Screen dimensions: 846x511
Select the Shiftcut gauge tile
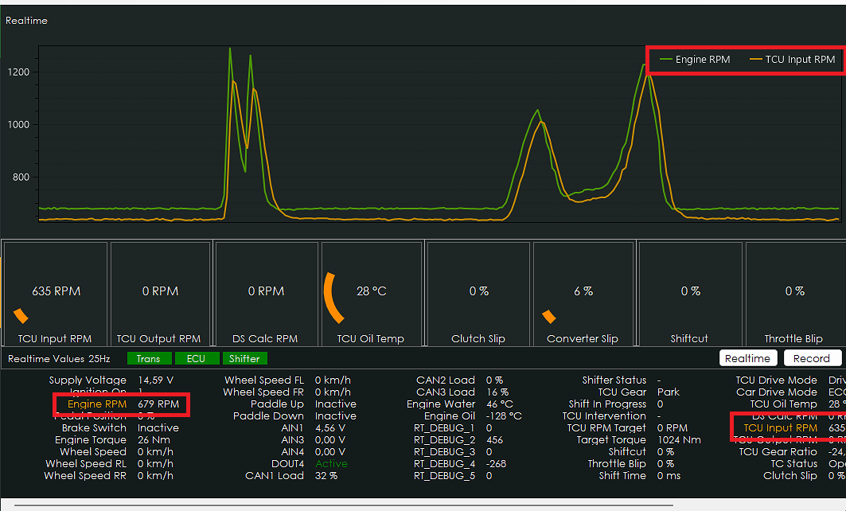click(690, 294)
